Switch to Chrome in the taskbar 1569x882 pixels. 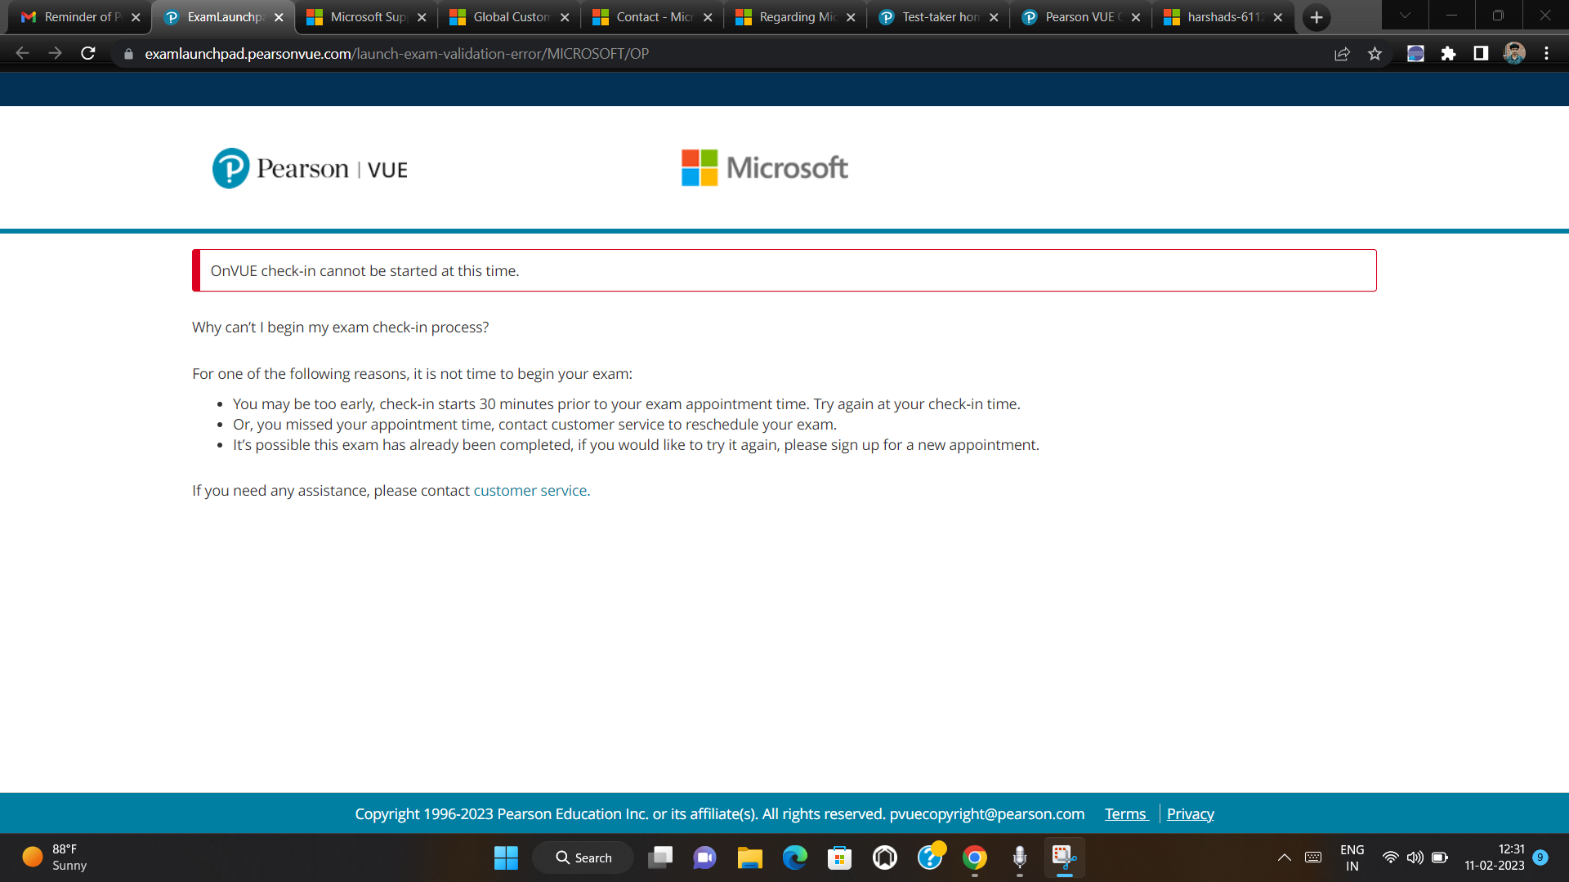coord(975,857)
